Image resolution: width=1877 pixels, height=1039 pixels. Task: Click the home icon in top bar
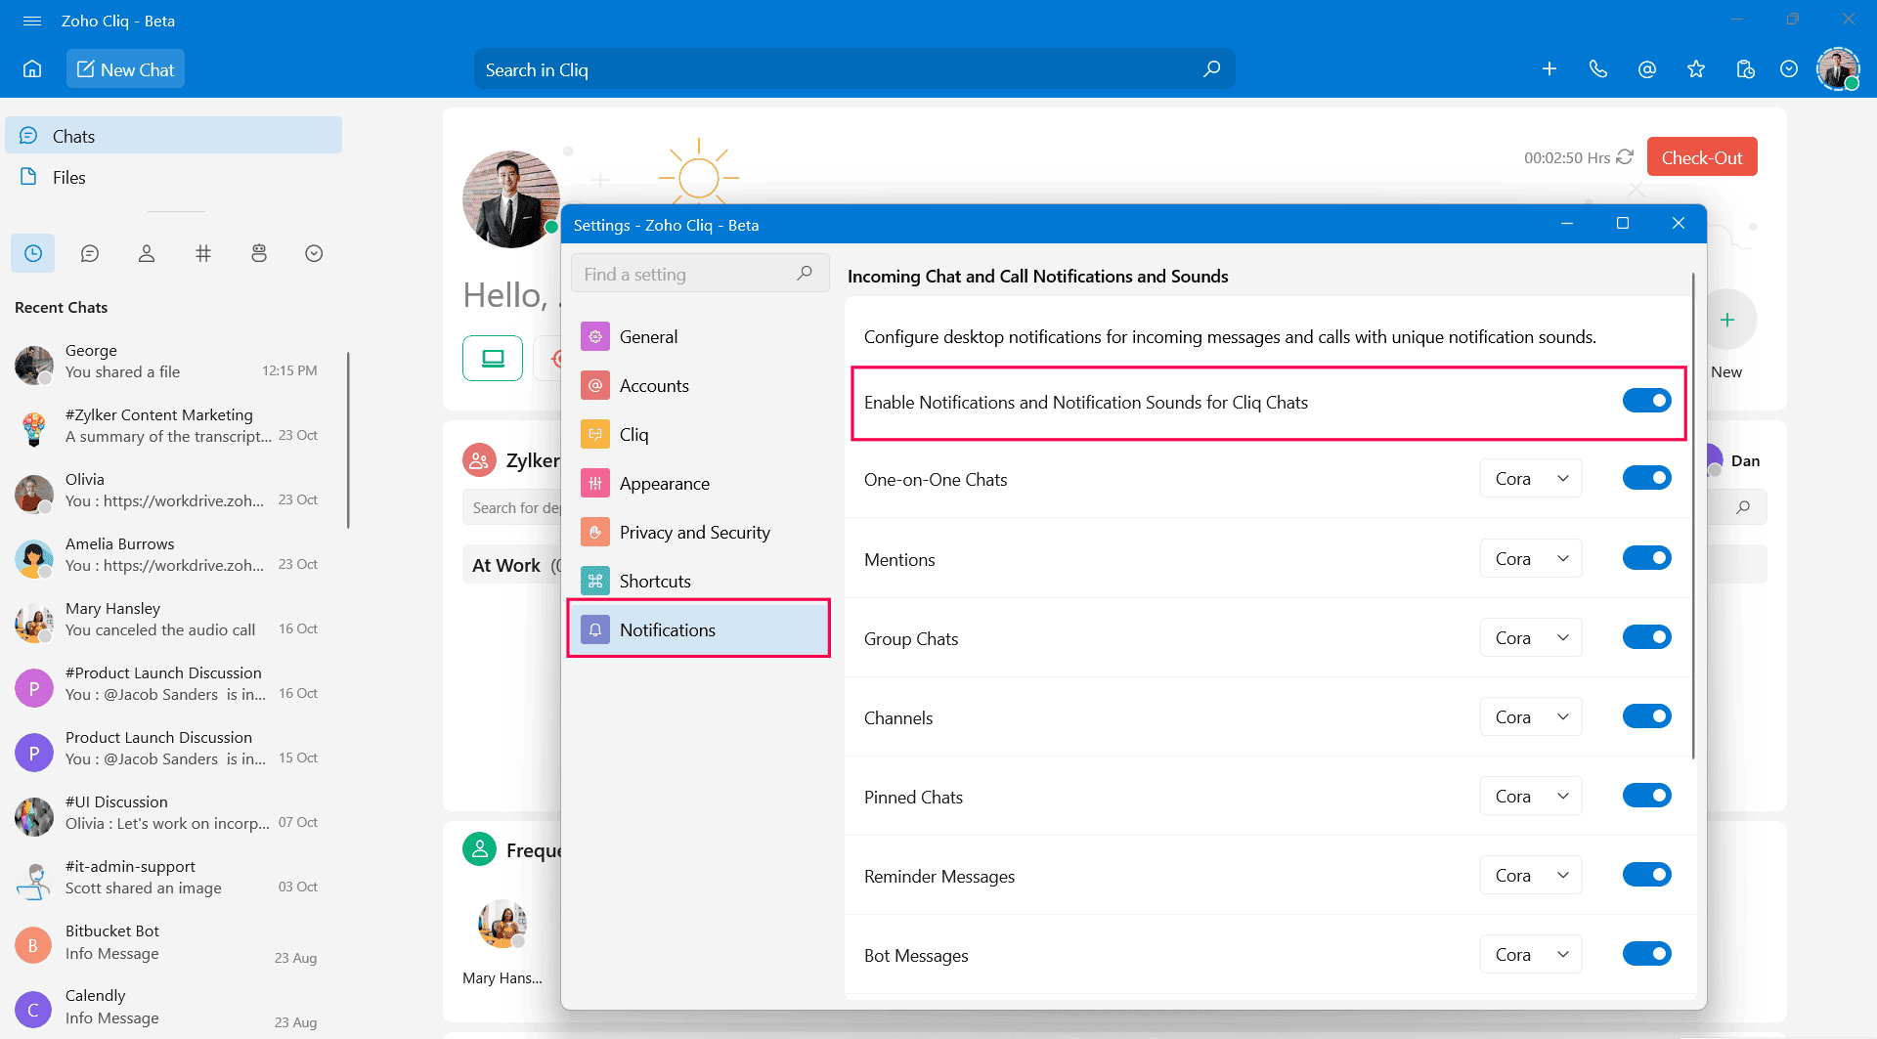click(32, 69)
